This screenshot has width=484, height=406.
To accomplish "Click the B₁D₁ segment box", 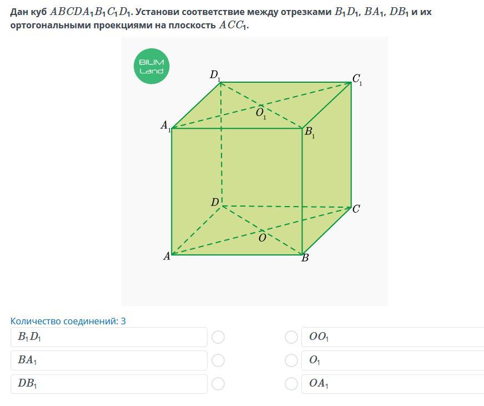I will coord(109,337).
